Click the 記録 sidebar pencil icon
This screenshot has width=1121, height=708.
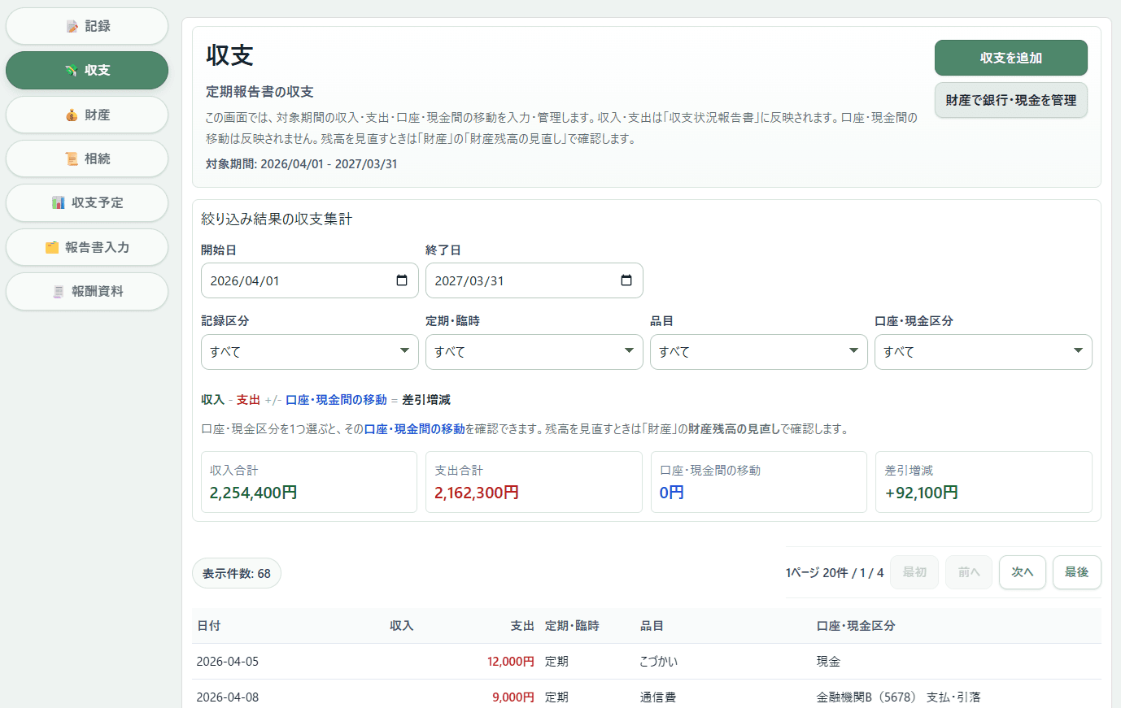pyautogui.click(x=72, y=26)
